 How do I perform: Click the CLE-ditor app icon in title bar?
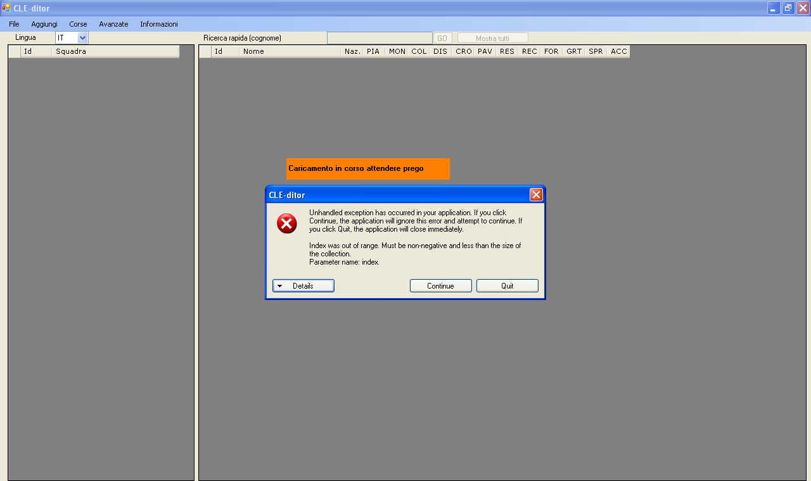6,8
